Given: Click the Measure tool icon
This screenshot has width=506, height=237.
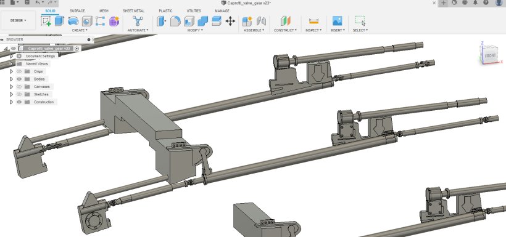Looking at the screenshot, I should click(x=313, y=22).
